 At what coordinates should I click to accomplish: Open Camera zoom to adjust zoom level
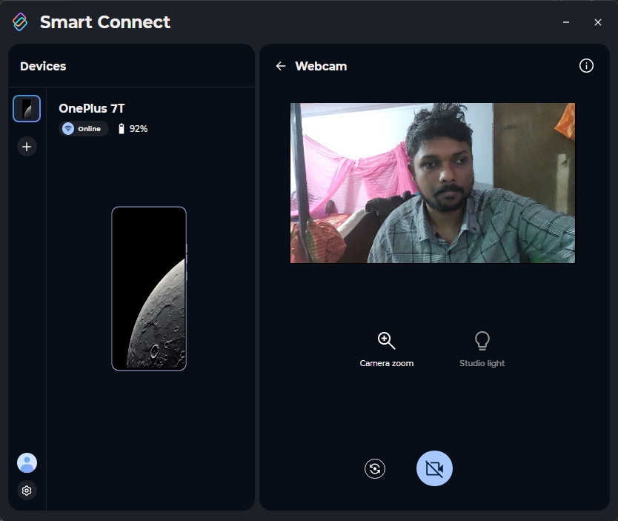pos(386,347)
